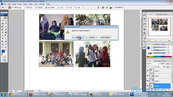Click Cancel in the transformation dialog
Screen dimensions: 173x97
[92, 37]
